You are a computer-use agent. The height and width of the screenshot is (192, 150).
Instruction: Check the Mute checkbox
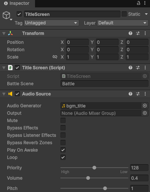point(63,120)
